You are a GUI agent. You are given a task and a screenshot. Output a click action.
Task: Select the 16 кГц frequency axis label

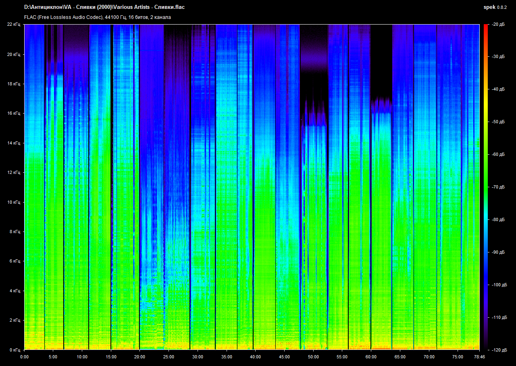point(13,114)
